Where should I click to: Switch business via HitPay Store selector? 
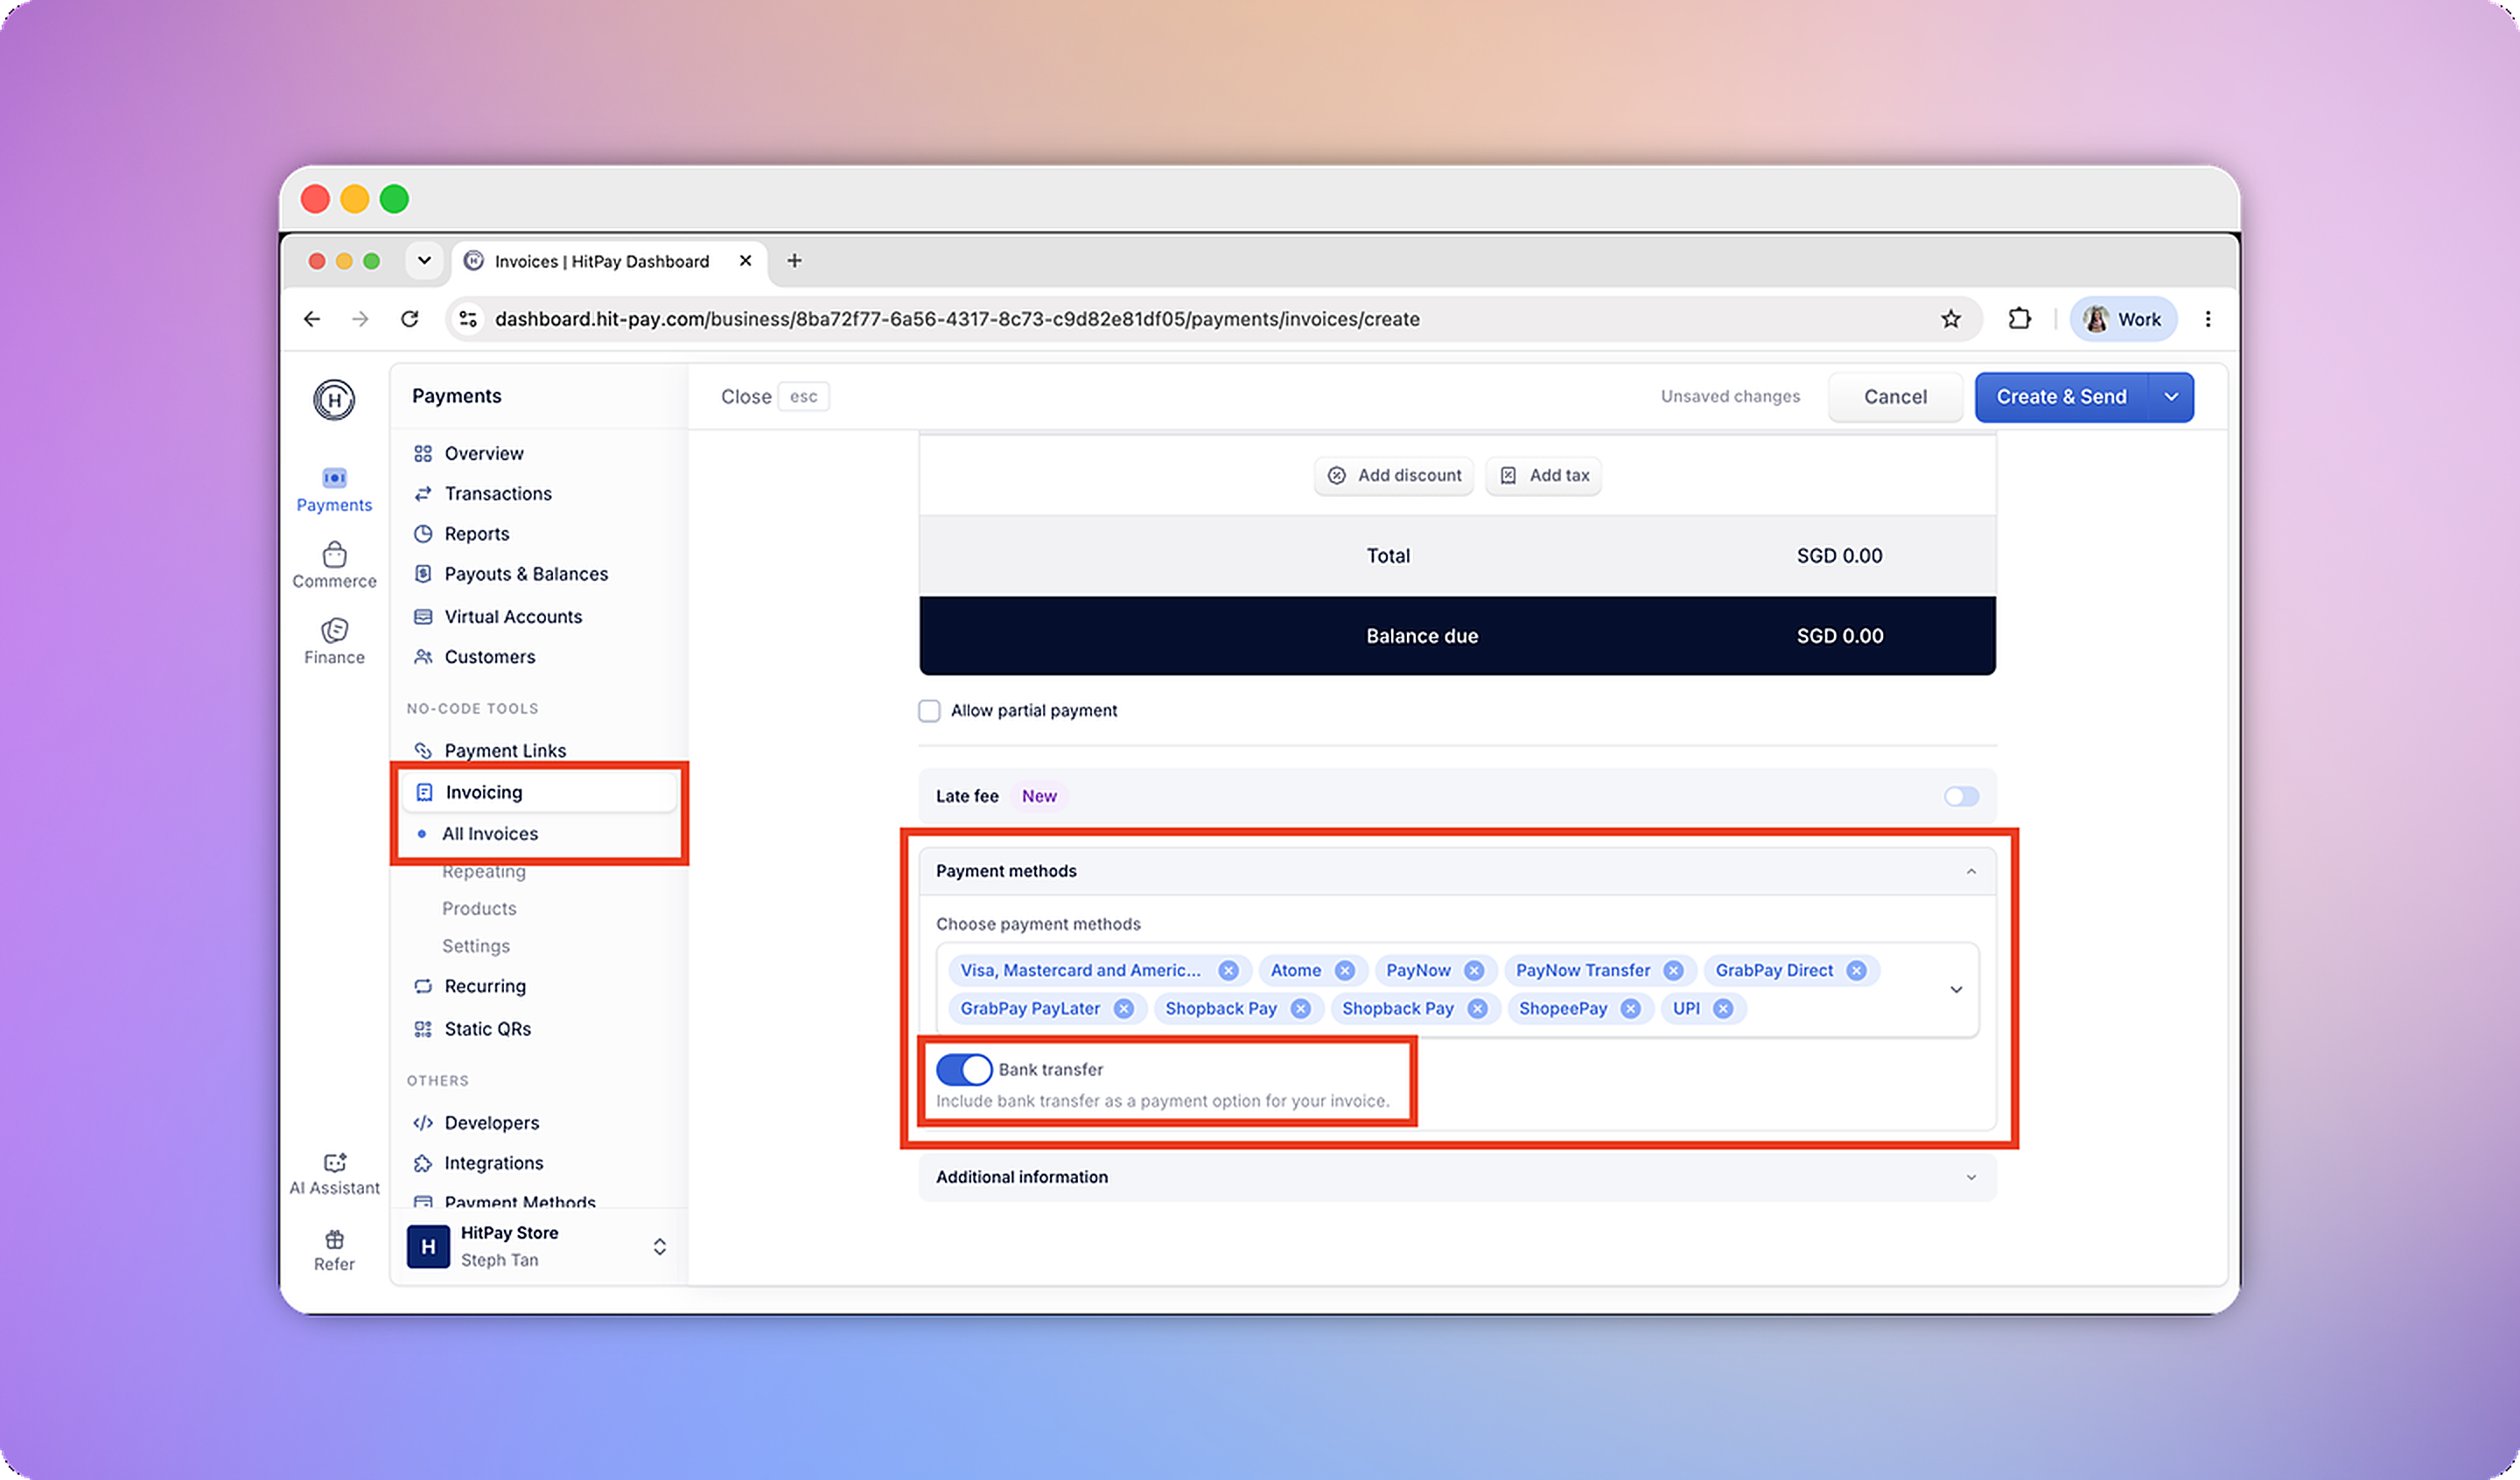pyautogui.click(x=538, y=1246)
